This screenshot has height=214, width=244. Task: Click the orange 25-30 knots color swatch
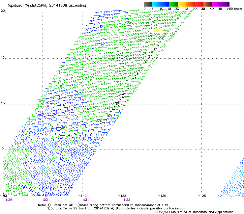pos(191,4)
